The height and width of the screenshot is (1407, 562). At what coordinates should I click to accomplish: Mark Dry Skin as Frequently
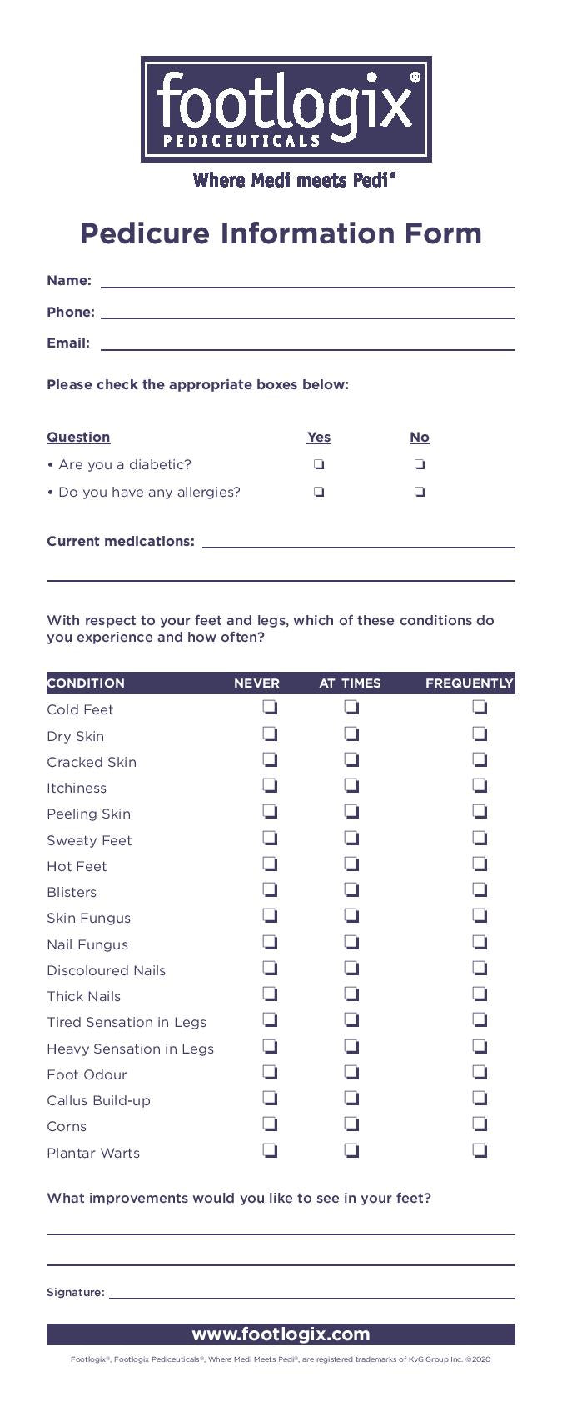(480, 734)
